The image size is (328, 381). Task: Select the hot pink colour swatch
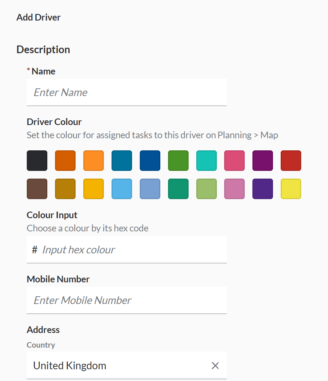coord(234,161)
